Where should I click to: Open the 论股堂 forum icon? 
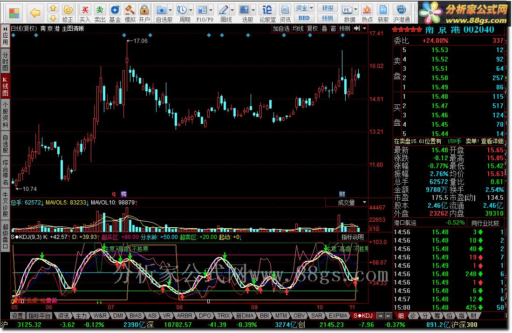[267, 14]
